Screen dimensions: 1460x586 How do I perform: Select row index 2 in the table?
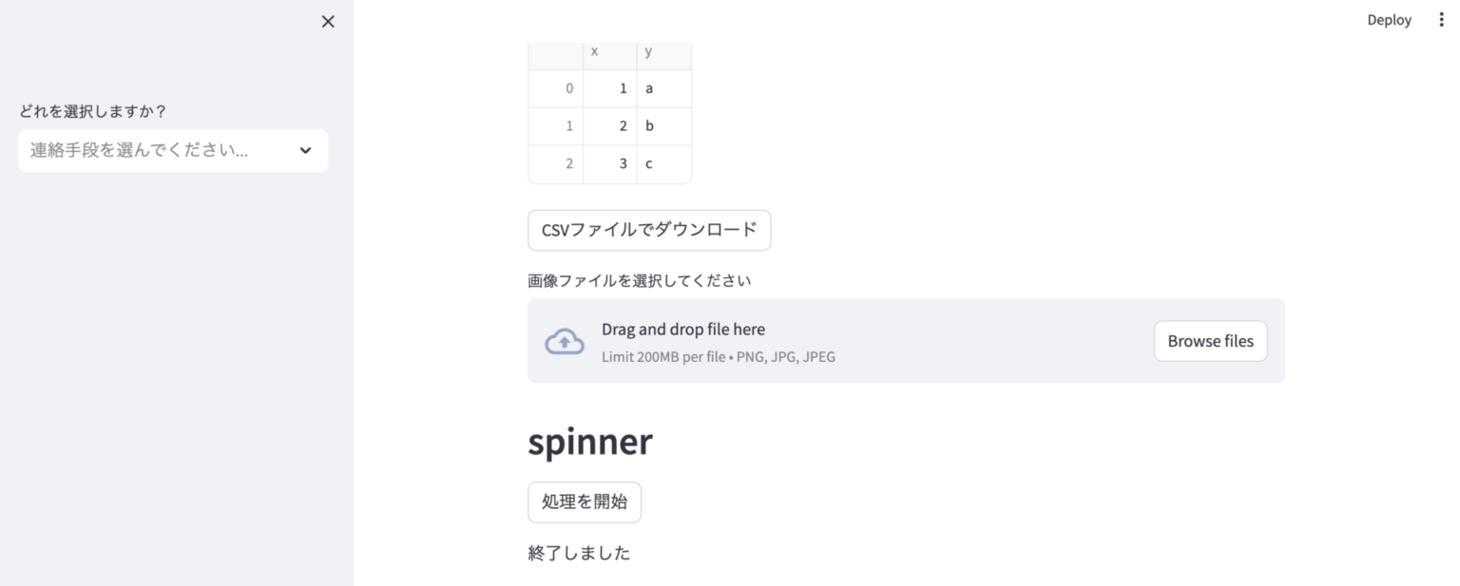coord(556,162)
